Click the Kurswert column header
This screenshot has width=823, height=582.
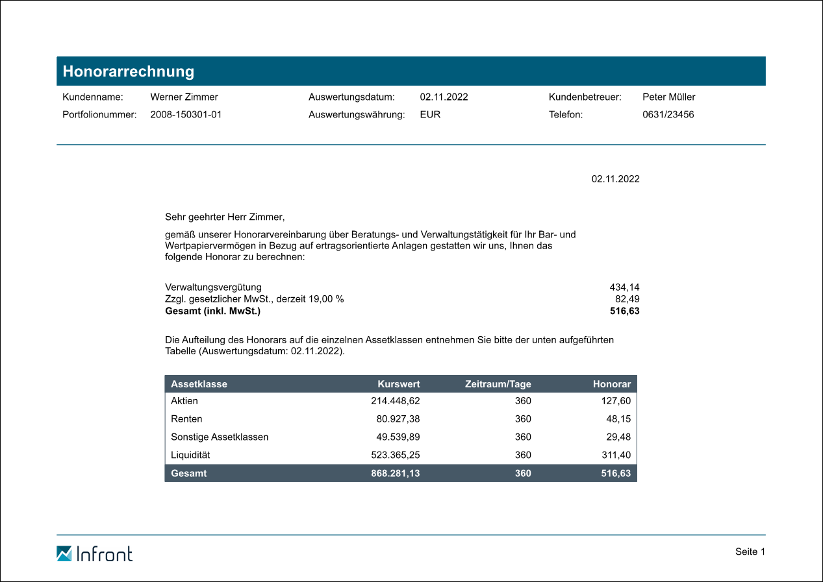398,384
